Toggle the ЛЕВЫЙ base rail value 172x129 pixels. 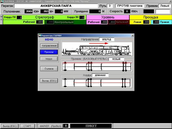(x=116, y=59)
